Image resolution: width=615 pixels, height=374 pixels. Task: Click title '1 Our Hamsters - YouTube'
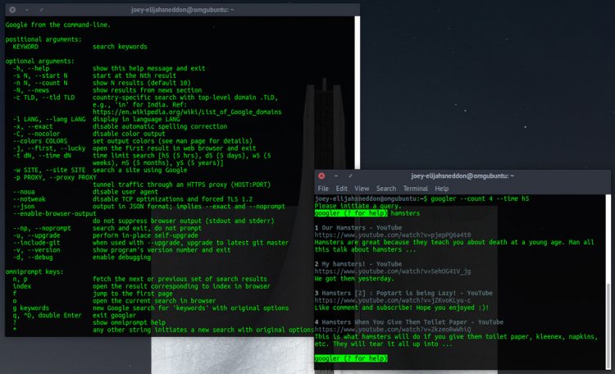click(x=358, y=228)
